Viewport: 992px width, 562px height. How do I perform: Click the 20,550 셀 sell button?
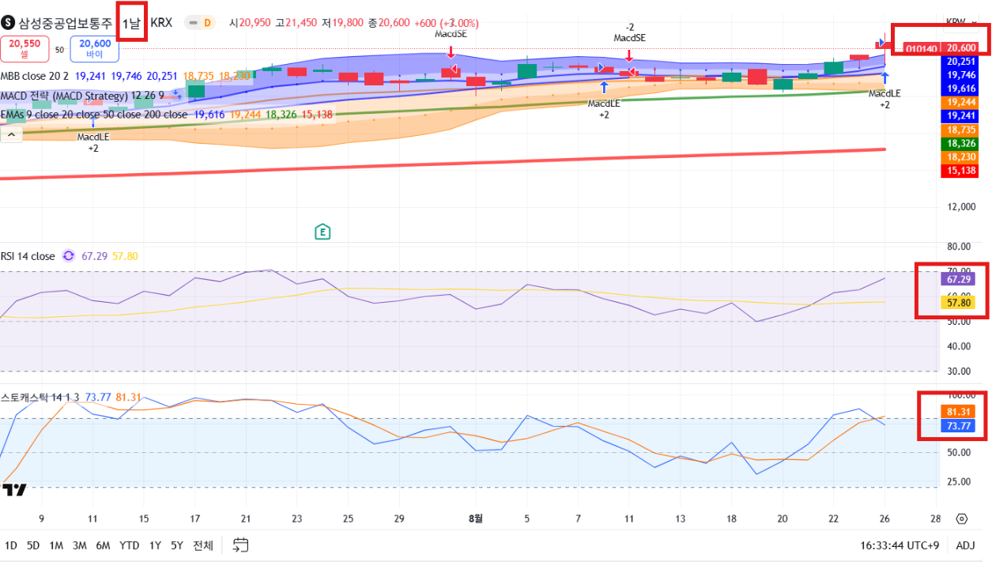pyautogui.click(x=25, y=49)
